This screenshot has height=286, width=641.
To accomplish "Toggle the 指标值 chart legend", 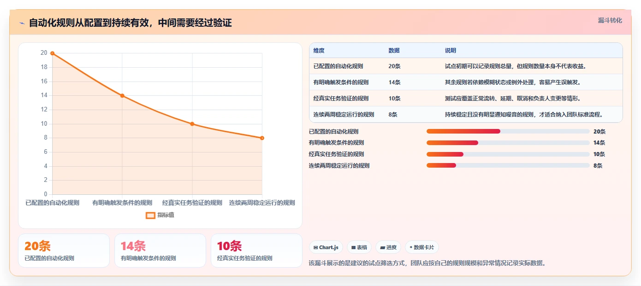I will coord(160,215).
